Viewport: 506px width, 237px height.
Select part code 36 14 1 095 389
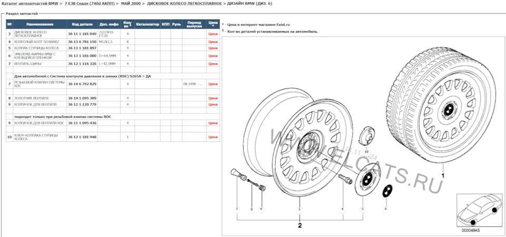[82, 98]
